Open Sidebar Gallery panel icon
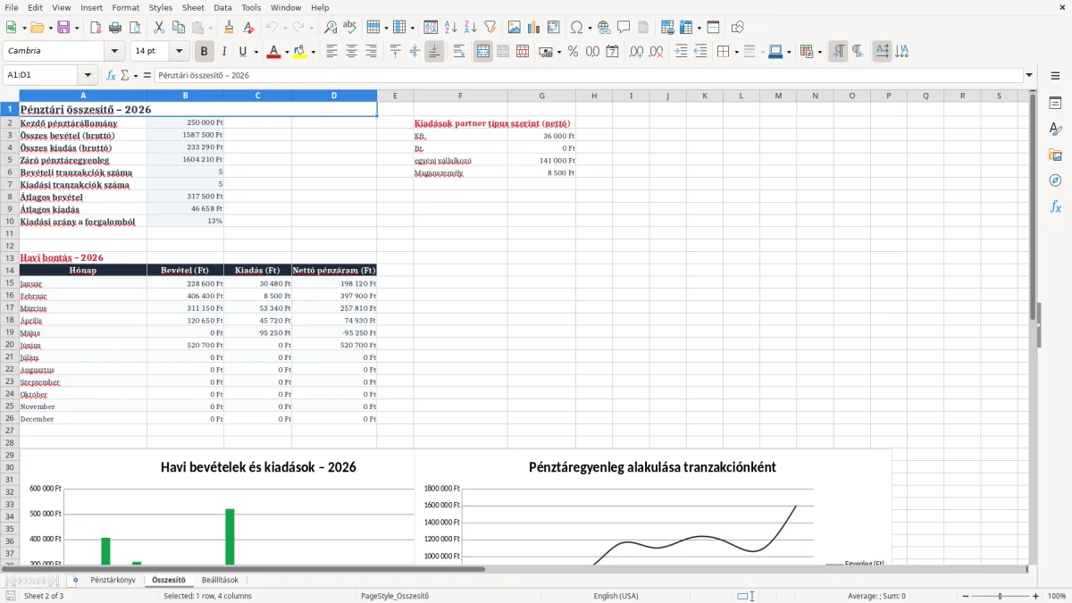Image resolution: width=1072 pixels, height=603 pixels. pos(1055,155)
